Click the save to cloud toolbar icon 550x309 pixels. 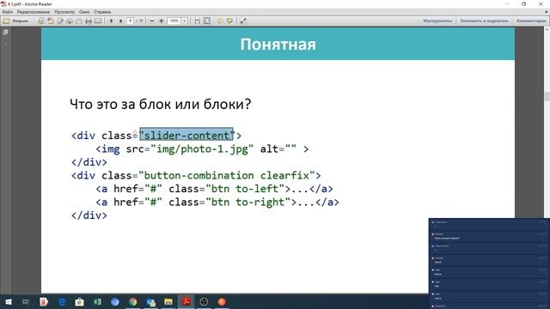[x=70, y=21]
